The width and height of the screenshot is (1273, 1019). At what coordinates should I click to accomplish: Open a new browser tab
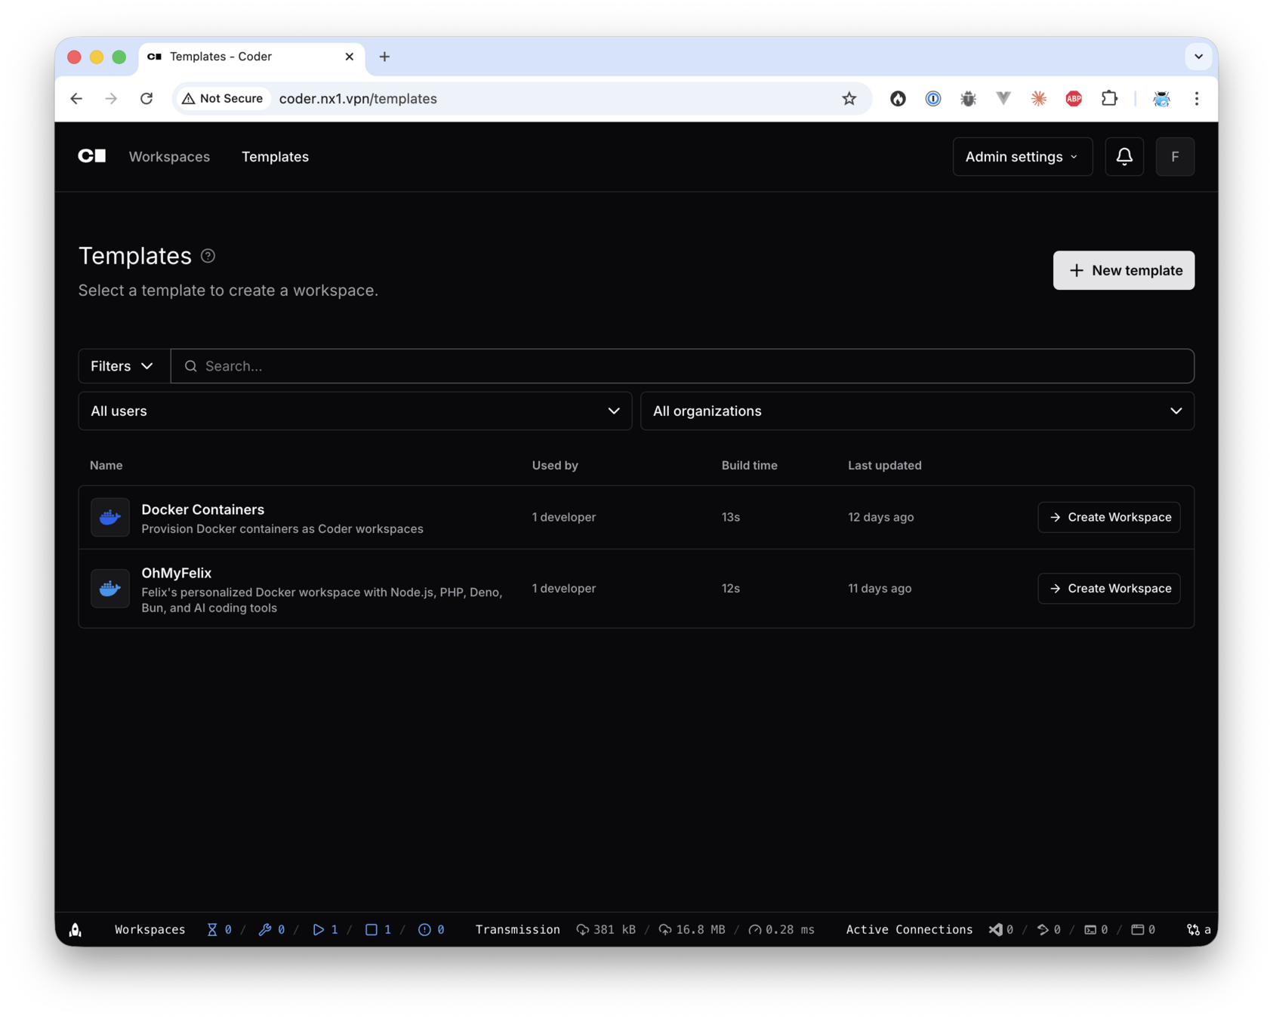point(384,57)
